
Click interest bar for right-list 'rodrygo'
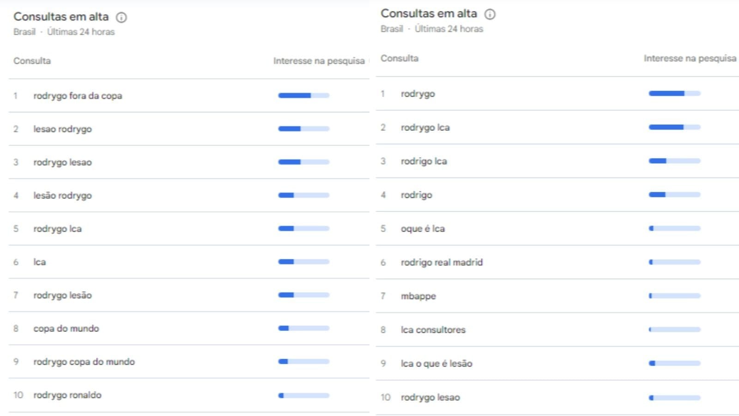[674, 93]
